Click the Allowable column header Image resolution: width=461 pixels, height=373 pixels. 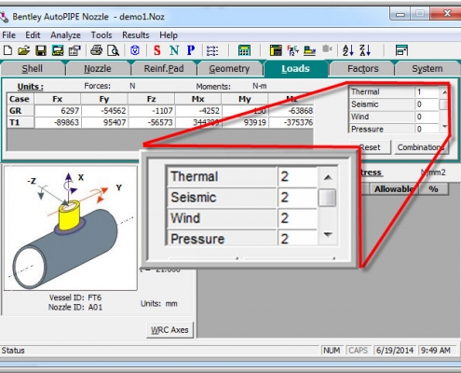(394, 188)
